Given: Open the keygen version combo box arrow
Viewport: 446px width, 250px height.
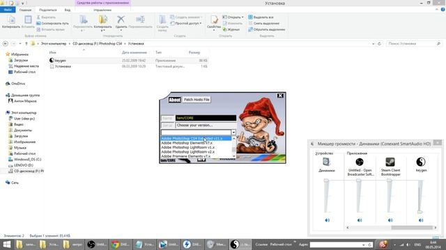Looking at the screenshot, I should 233,133.
